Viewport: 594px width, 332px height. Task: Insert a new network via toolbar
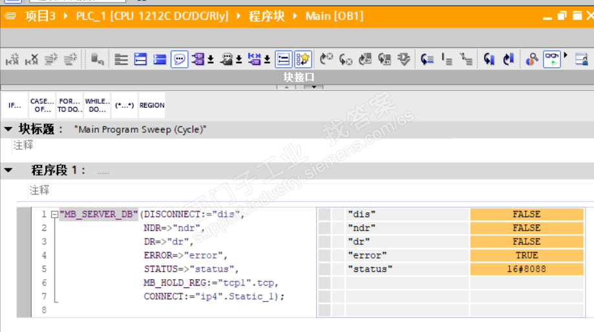point(12,59)
